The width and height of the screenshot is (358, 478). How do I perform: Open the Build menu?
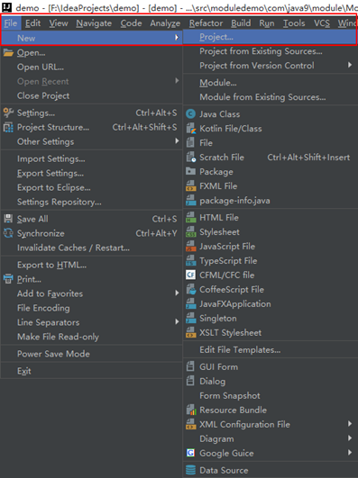[241, 23]
